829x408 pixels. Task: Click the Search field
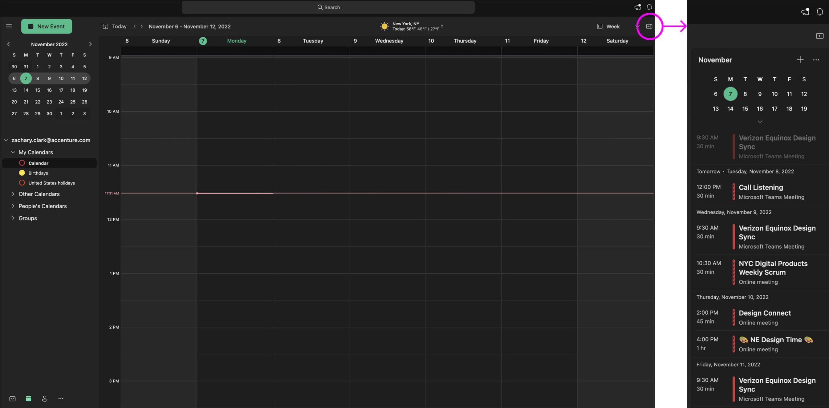click(328, 7)
